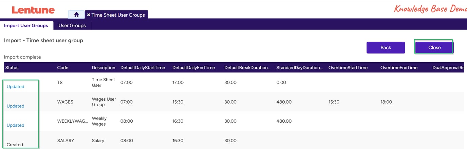Click the Back button

pos(386,47)
